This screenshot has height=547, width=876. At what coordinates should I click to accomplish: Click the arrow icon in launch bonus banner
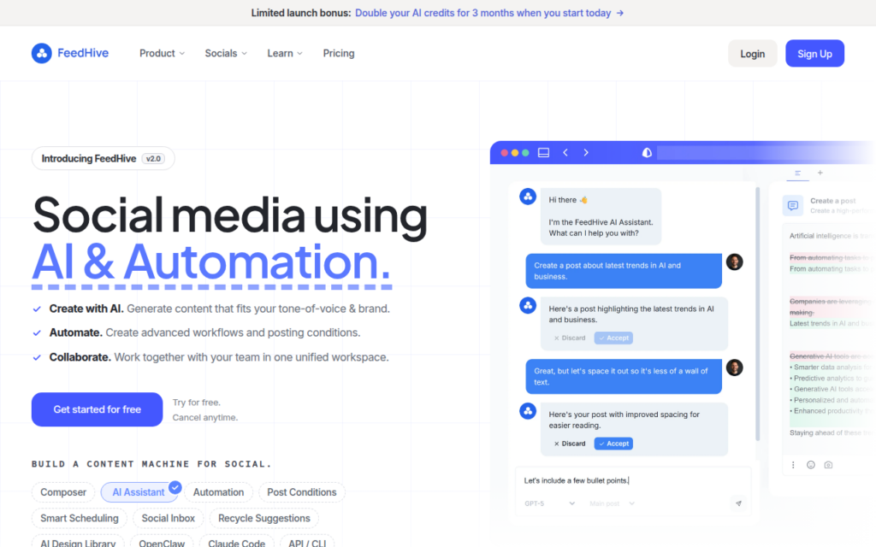point(619,13)
